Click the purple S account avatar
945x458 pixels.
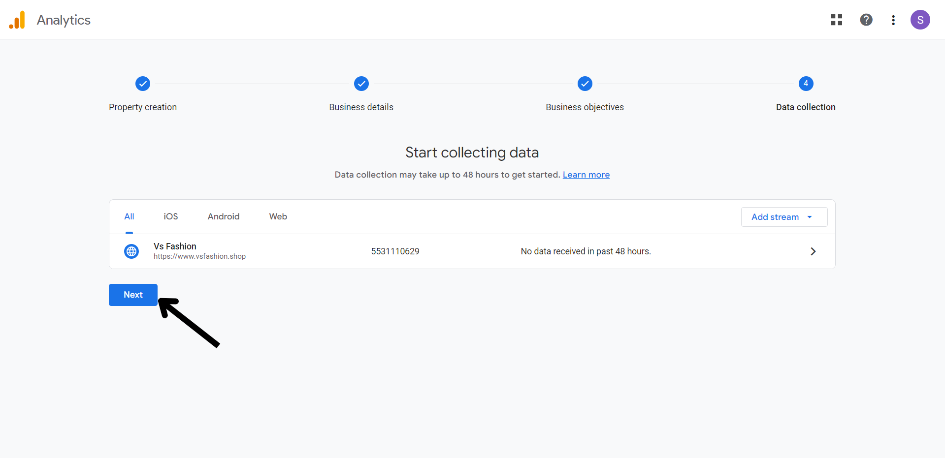click(919, 20)
